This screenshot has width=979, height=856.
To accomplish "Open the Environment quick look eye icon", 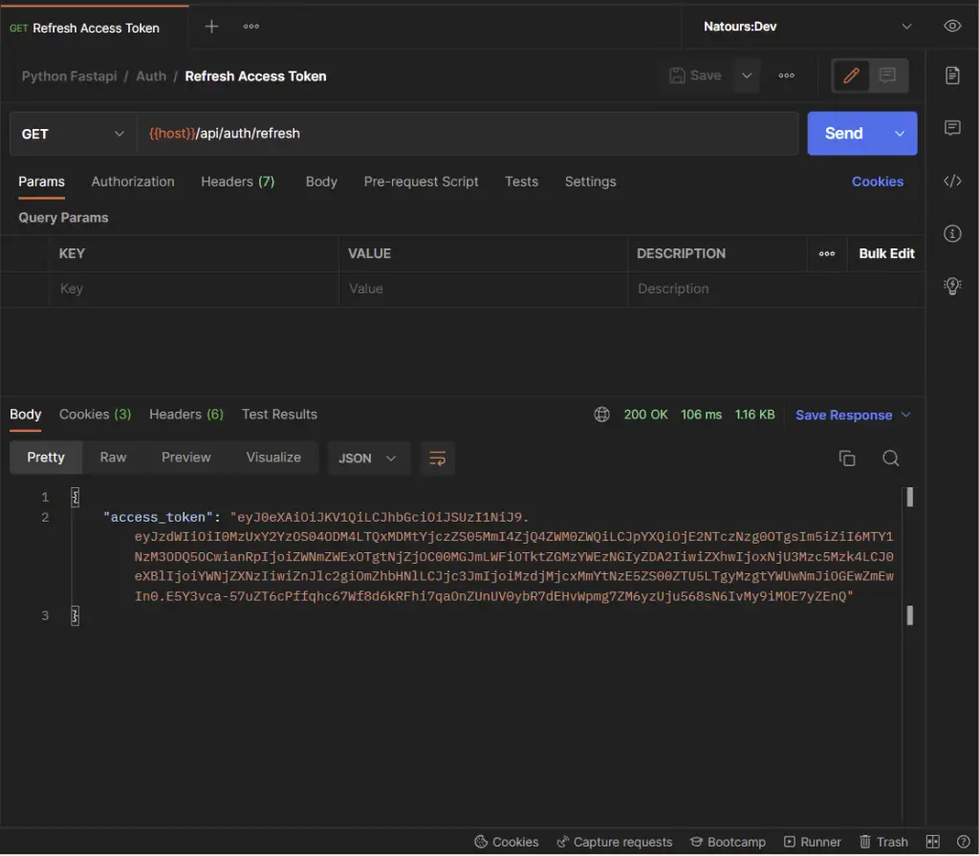I will [952, 26].
